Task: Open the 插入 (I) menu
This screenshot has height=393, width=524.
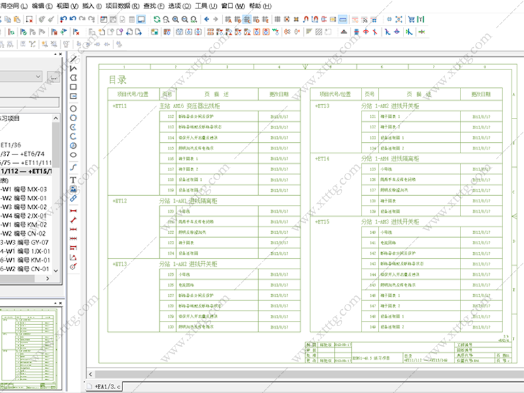Action: [92, 6]
